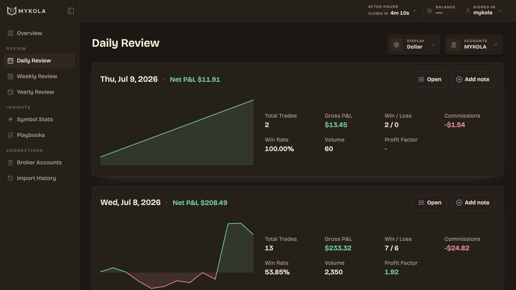
Task: Click the list icon in Jul 8 Open button
Action: pos(421,203)
